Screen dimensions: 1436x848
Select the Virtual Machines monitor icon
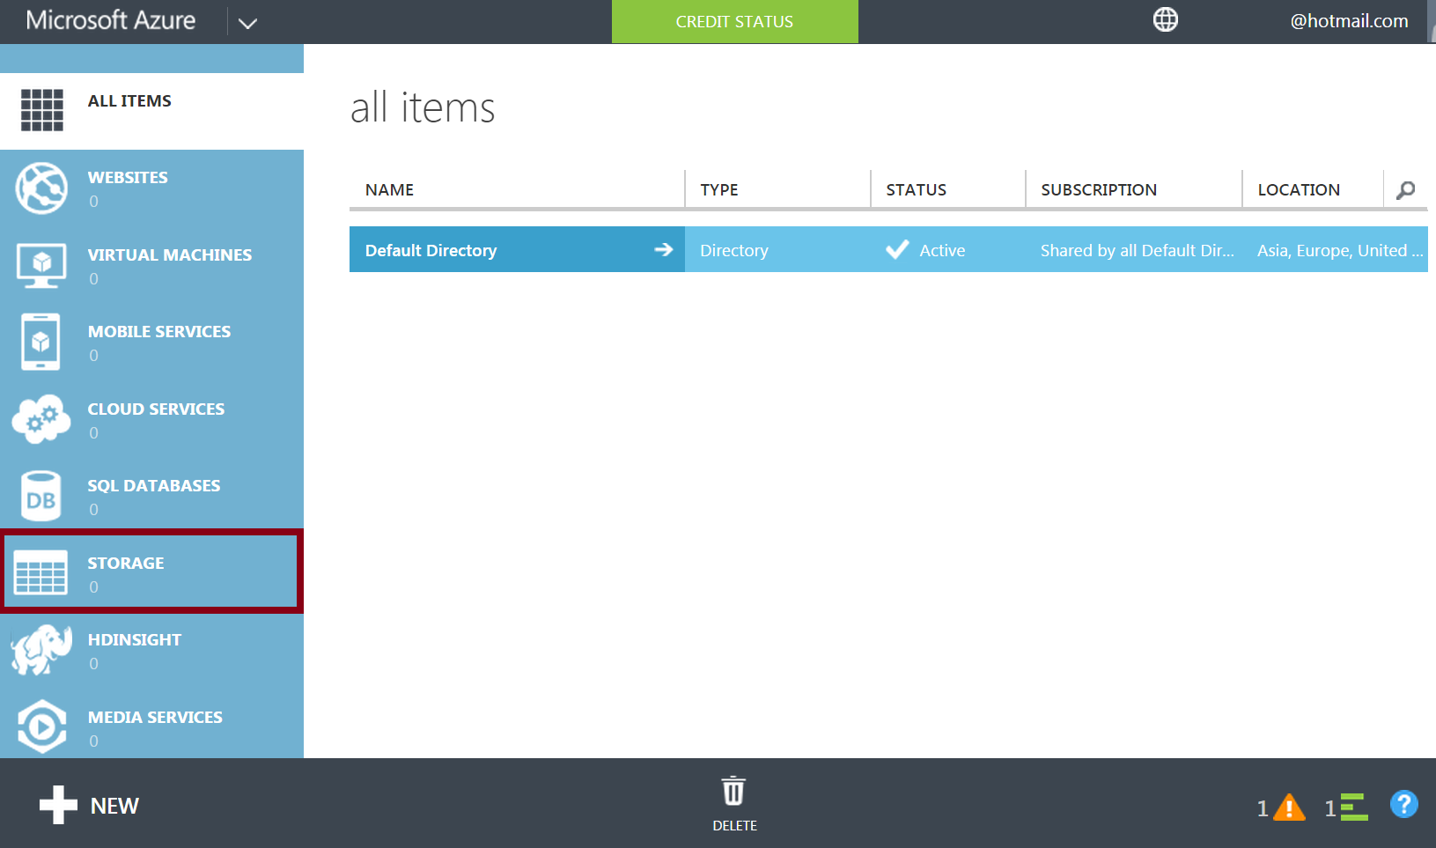[x=41, y=265]
